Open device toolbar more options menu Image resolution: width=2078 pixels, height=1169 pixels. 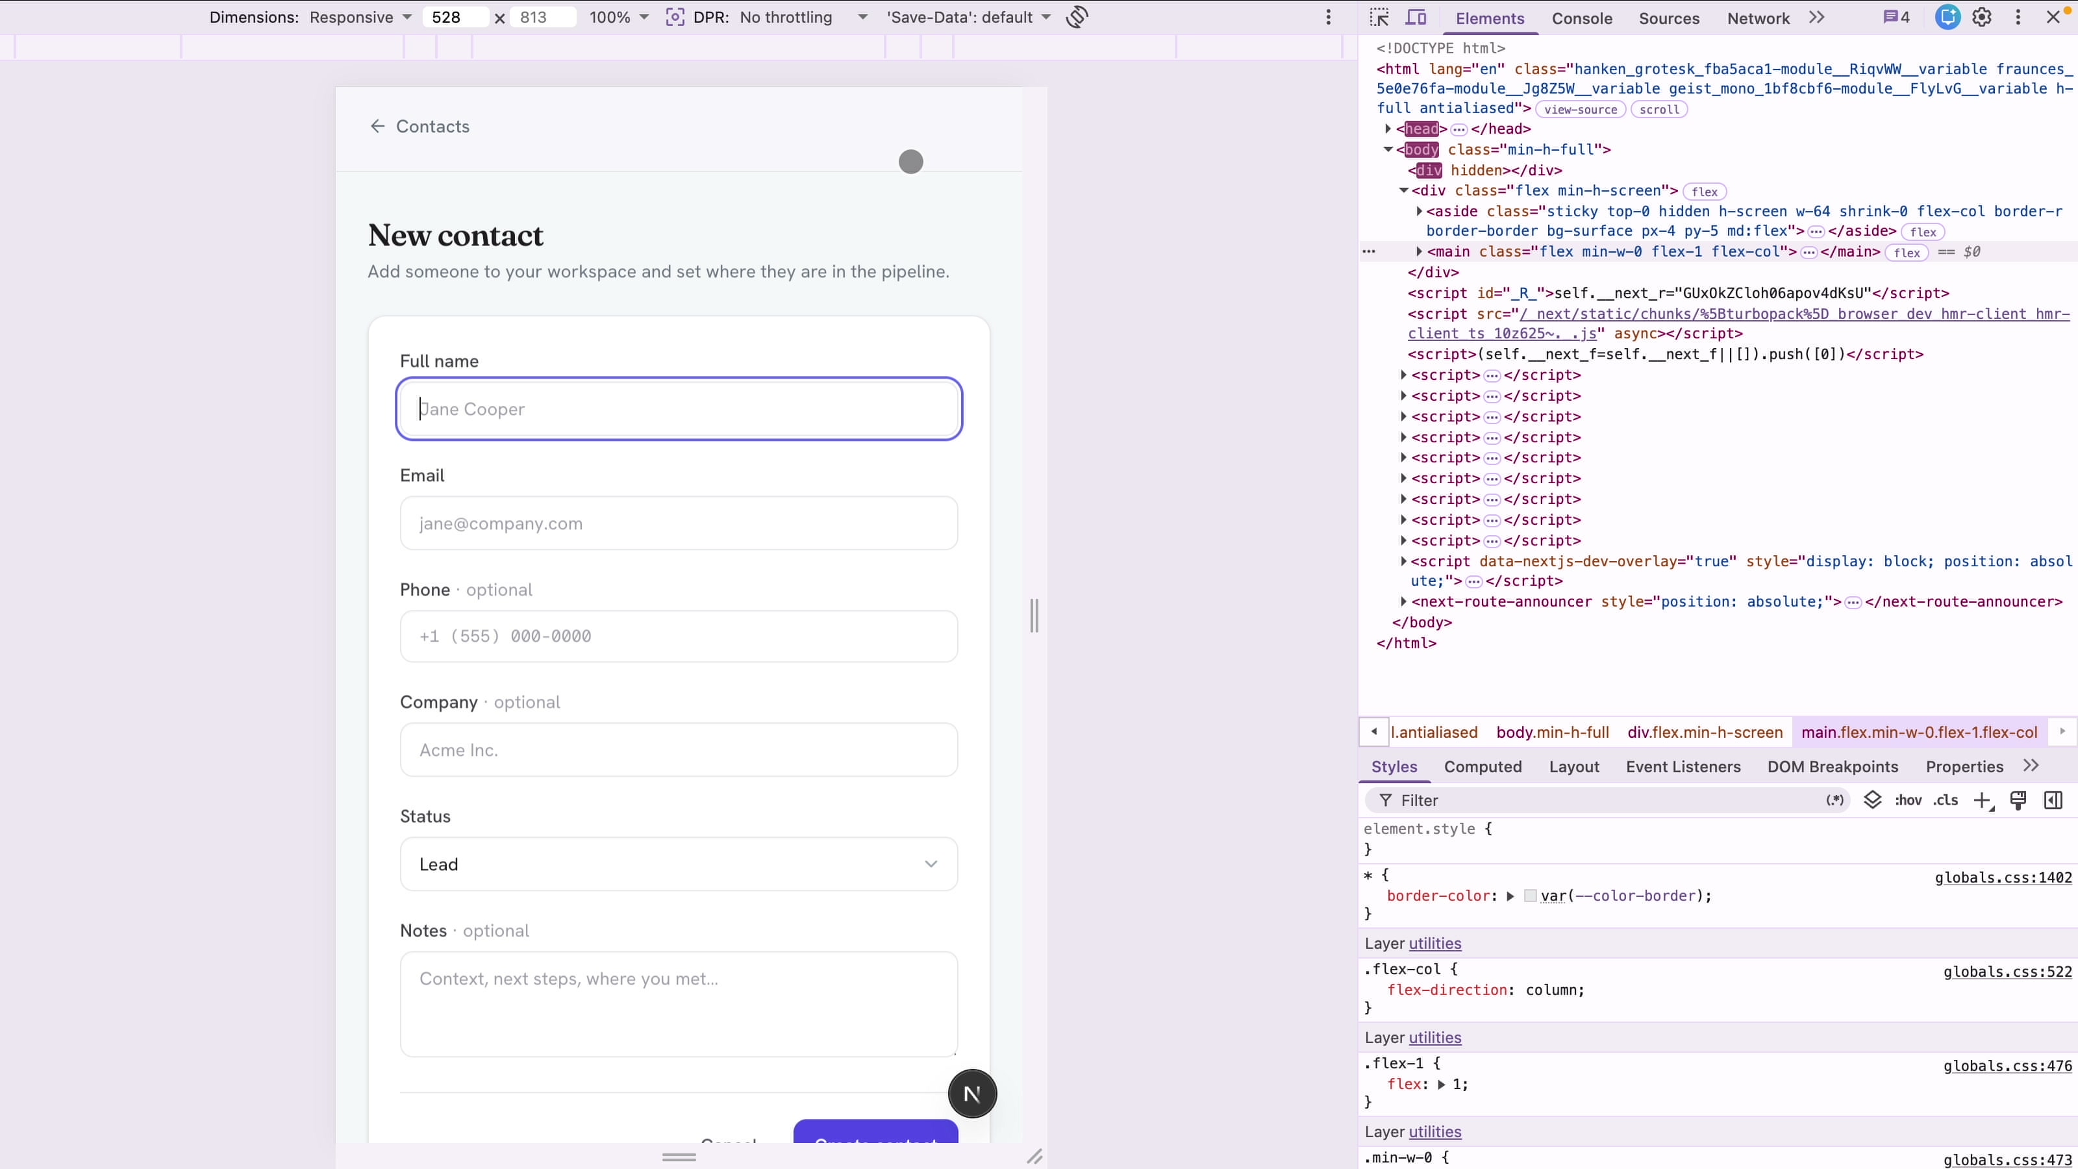pyautogui.click(x=1329, y=17)
